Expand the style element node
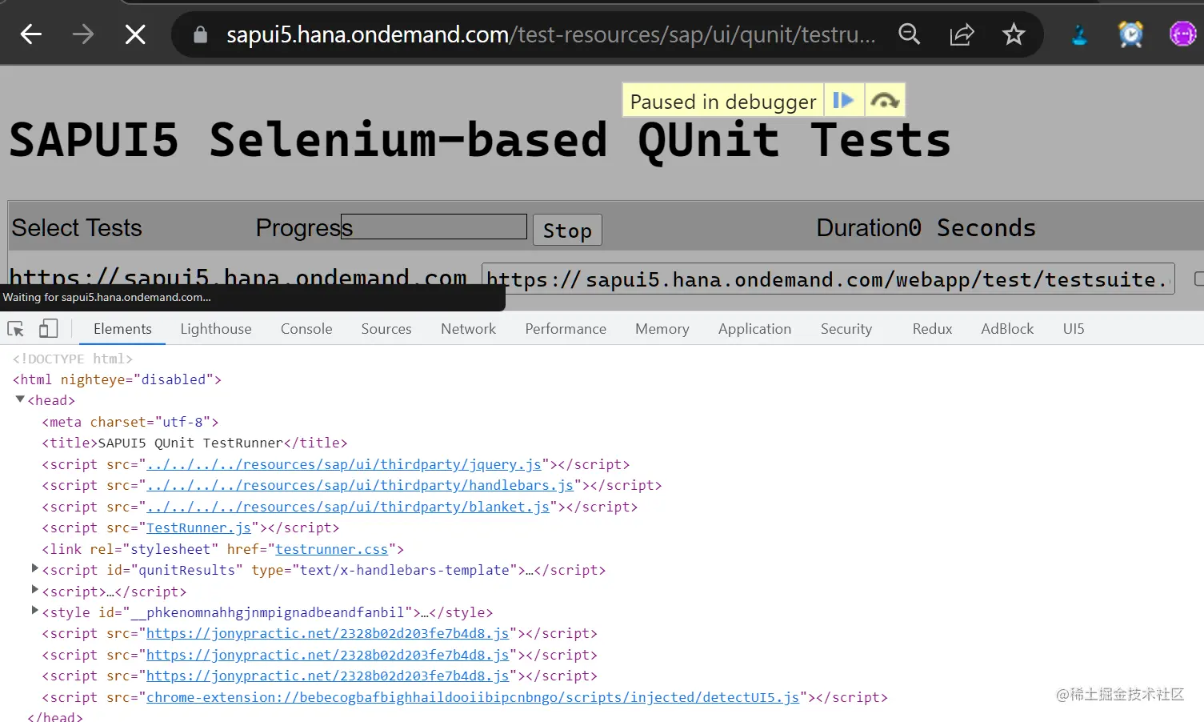The width and height of the screenshot is (1204, 722). pos(34,611)
